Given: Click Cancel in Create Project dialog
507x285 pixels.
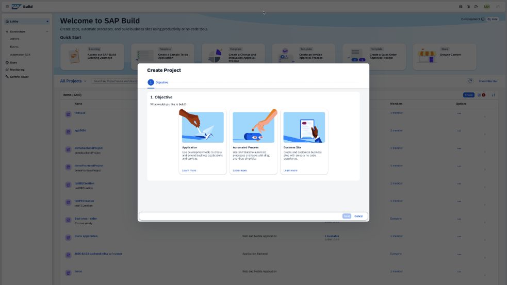Looking at the screenshot, I should pyautogui.click(x=358, y=216).
